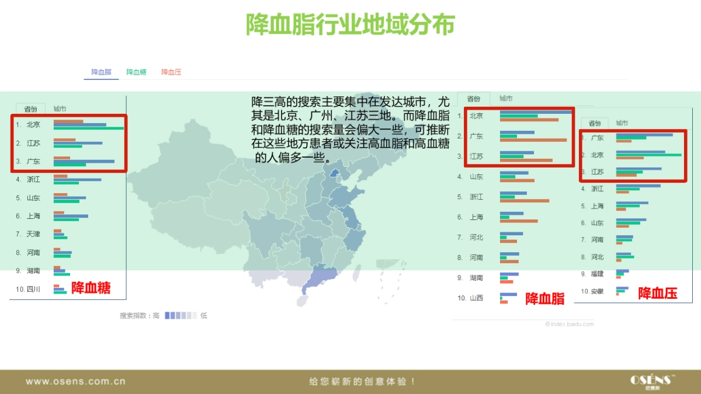Click the red 降血脂 annotation label
Viewport: 701px width, 394px height.
[546, 299]
